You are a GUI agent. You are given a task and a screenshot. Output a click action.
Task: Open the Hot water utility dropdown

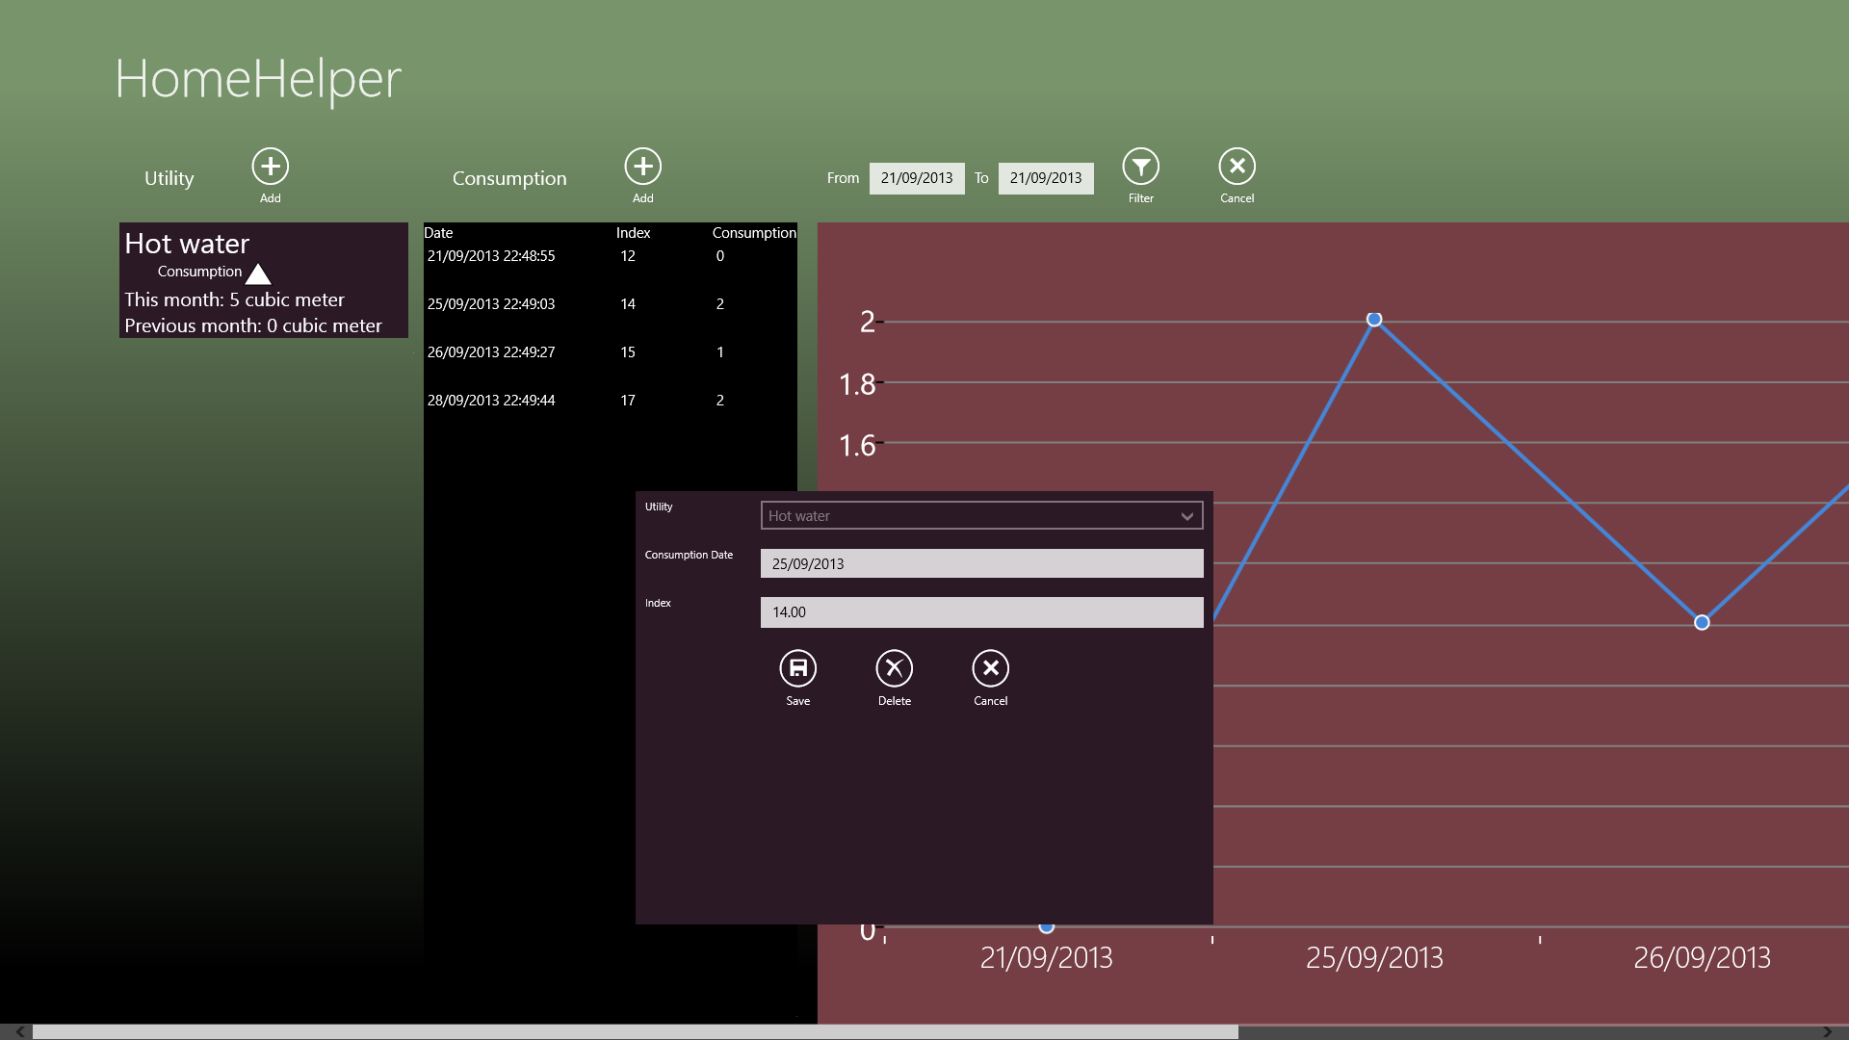click(981, 516)
